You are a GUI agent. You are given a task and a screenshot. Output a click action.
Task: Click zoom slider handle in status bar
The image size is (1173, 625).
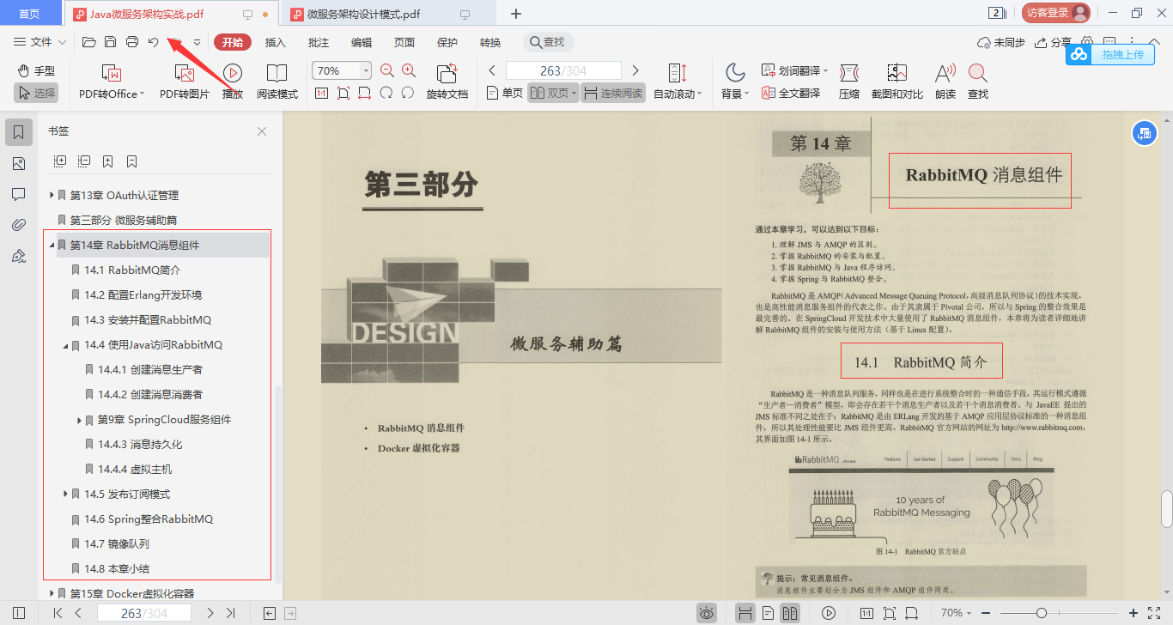pyautogui.click(x=1041, y=613)
